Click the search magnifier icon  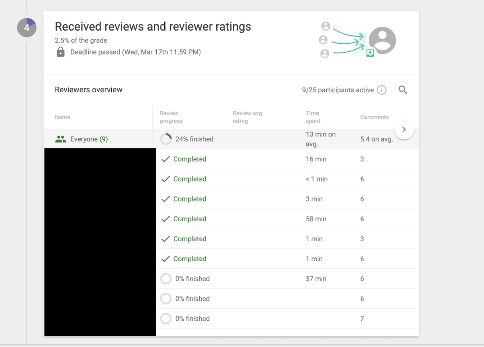pyautogui.click(x=403, y=90)
